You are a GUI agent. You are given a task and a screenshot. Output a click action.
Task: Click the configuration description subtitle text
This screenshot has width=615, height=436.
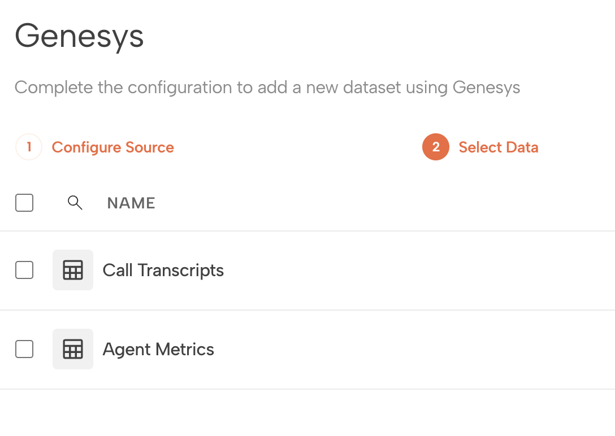pos(267,88)
